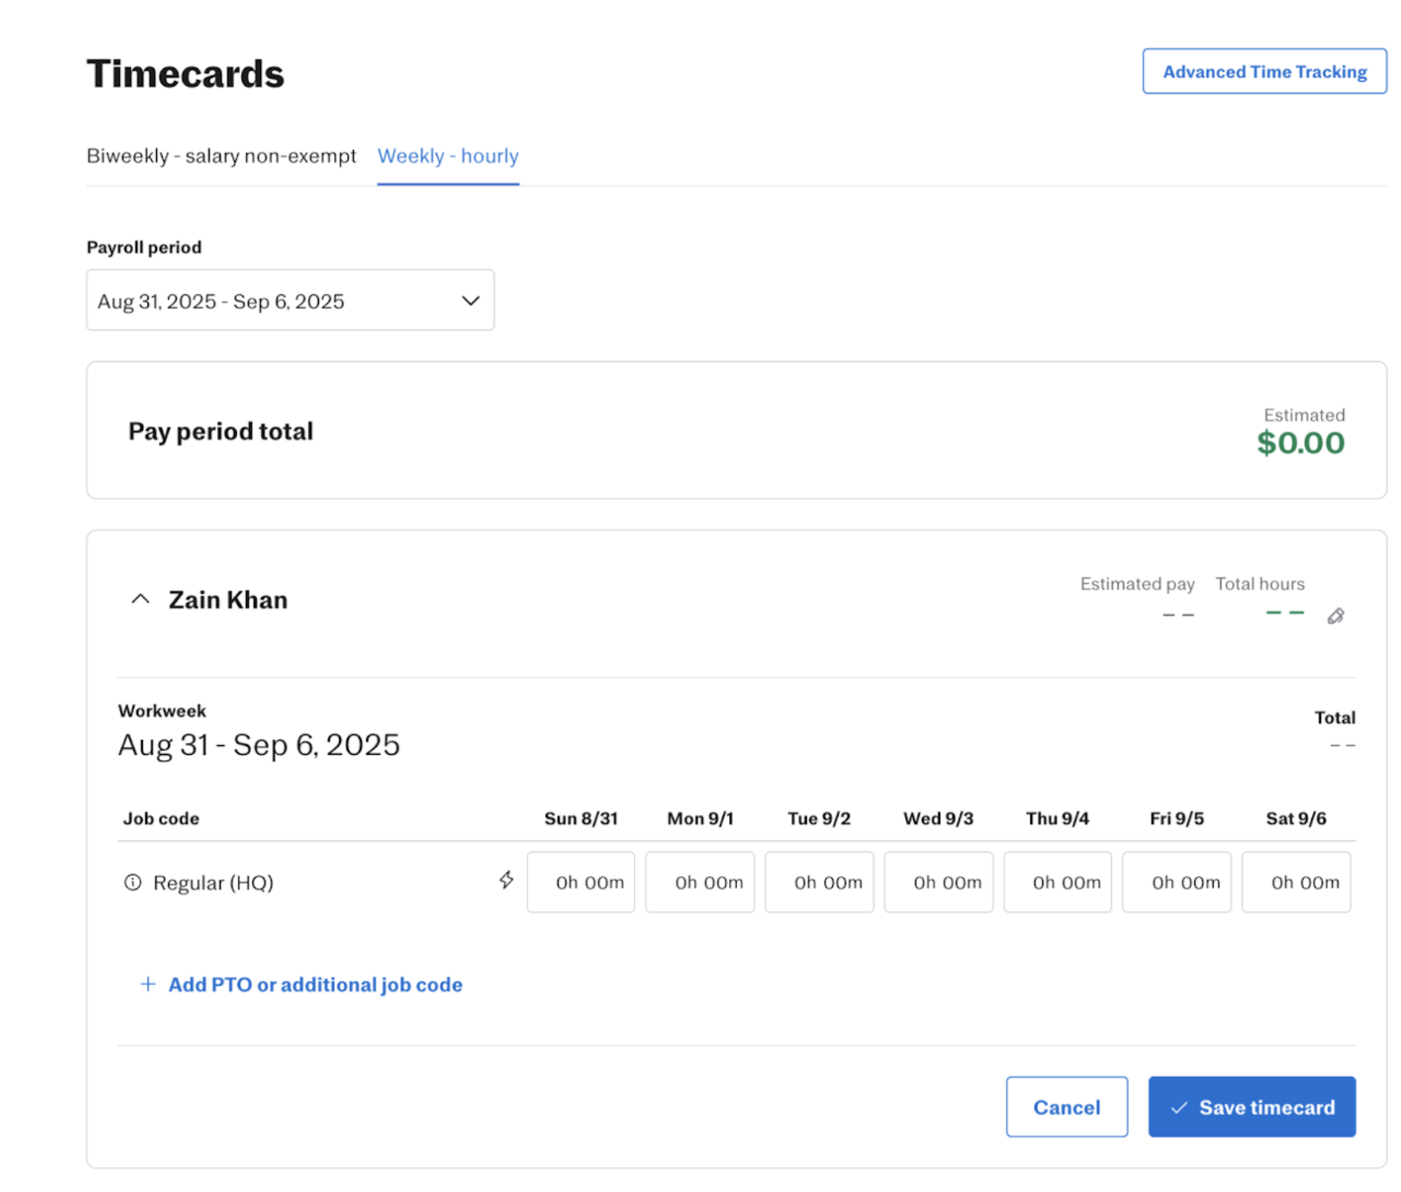Click the Sun 8/31 hours field
This screenshot has height=1192, width=1401.
(581, 882)
